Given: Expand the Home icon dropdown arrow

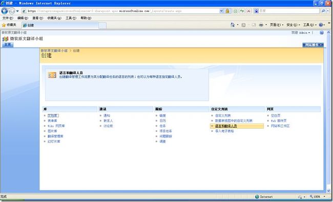Looking at the screenshot, I should point(238,25).
